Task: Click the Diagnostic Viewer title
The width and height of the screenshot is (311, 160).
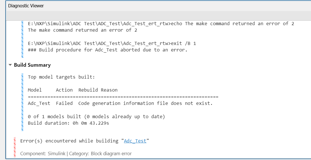Action: click(x=26, y=6)
